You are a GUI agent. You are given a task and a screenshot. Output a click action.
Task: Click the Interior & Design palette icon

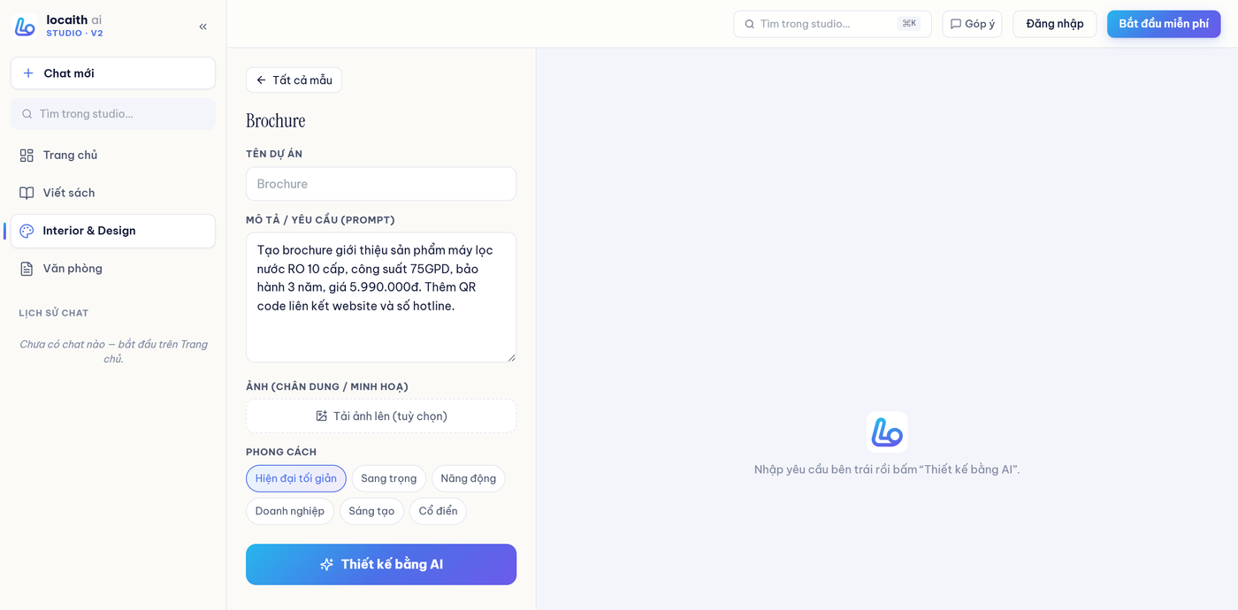(x=27, y=231)
